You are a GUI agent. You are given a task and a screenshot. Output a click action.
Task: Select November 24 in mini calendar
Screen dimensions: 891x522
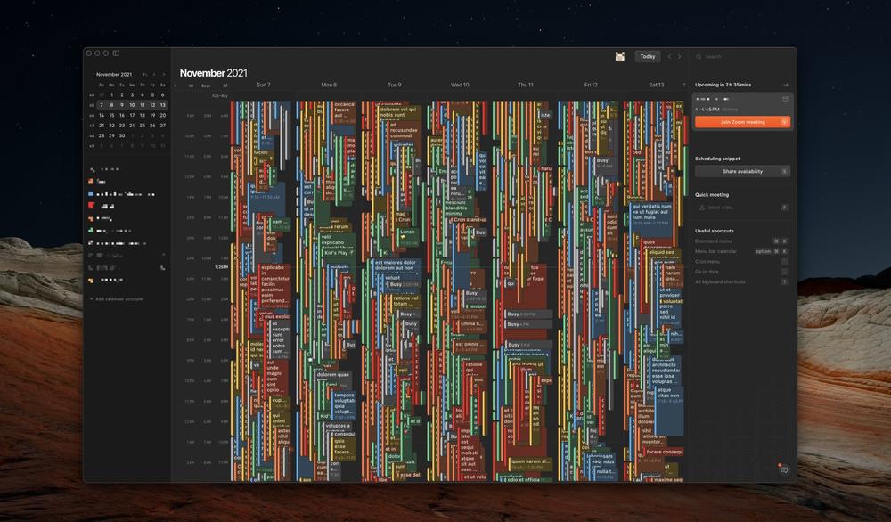[132, 126]
